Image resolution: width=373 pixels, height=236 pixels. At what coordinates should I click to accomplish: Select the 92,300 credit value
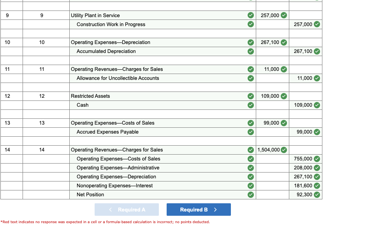tap(304, 195)
